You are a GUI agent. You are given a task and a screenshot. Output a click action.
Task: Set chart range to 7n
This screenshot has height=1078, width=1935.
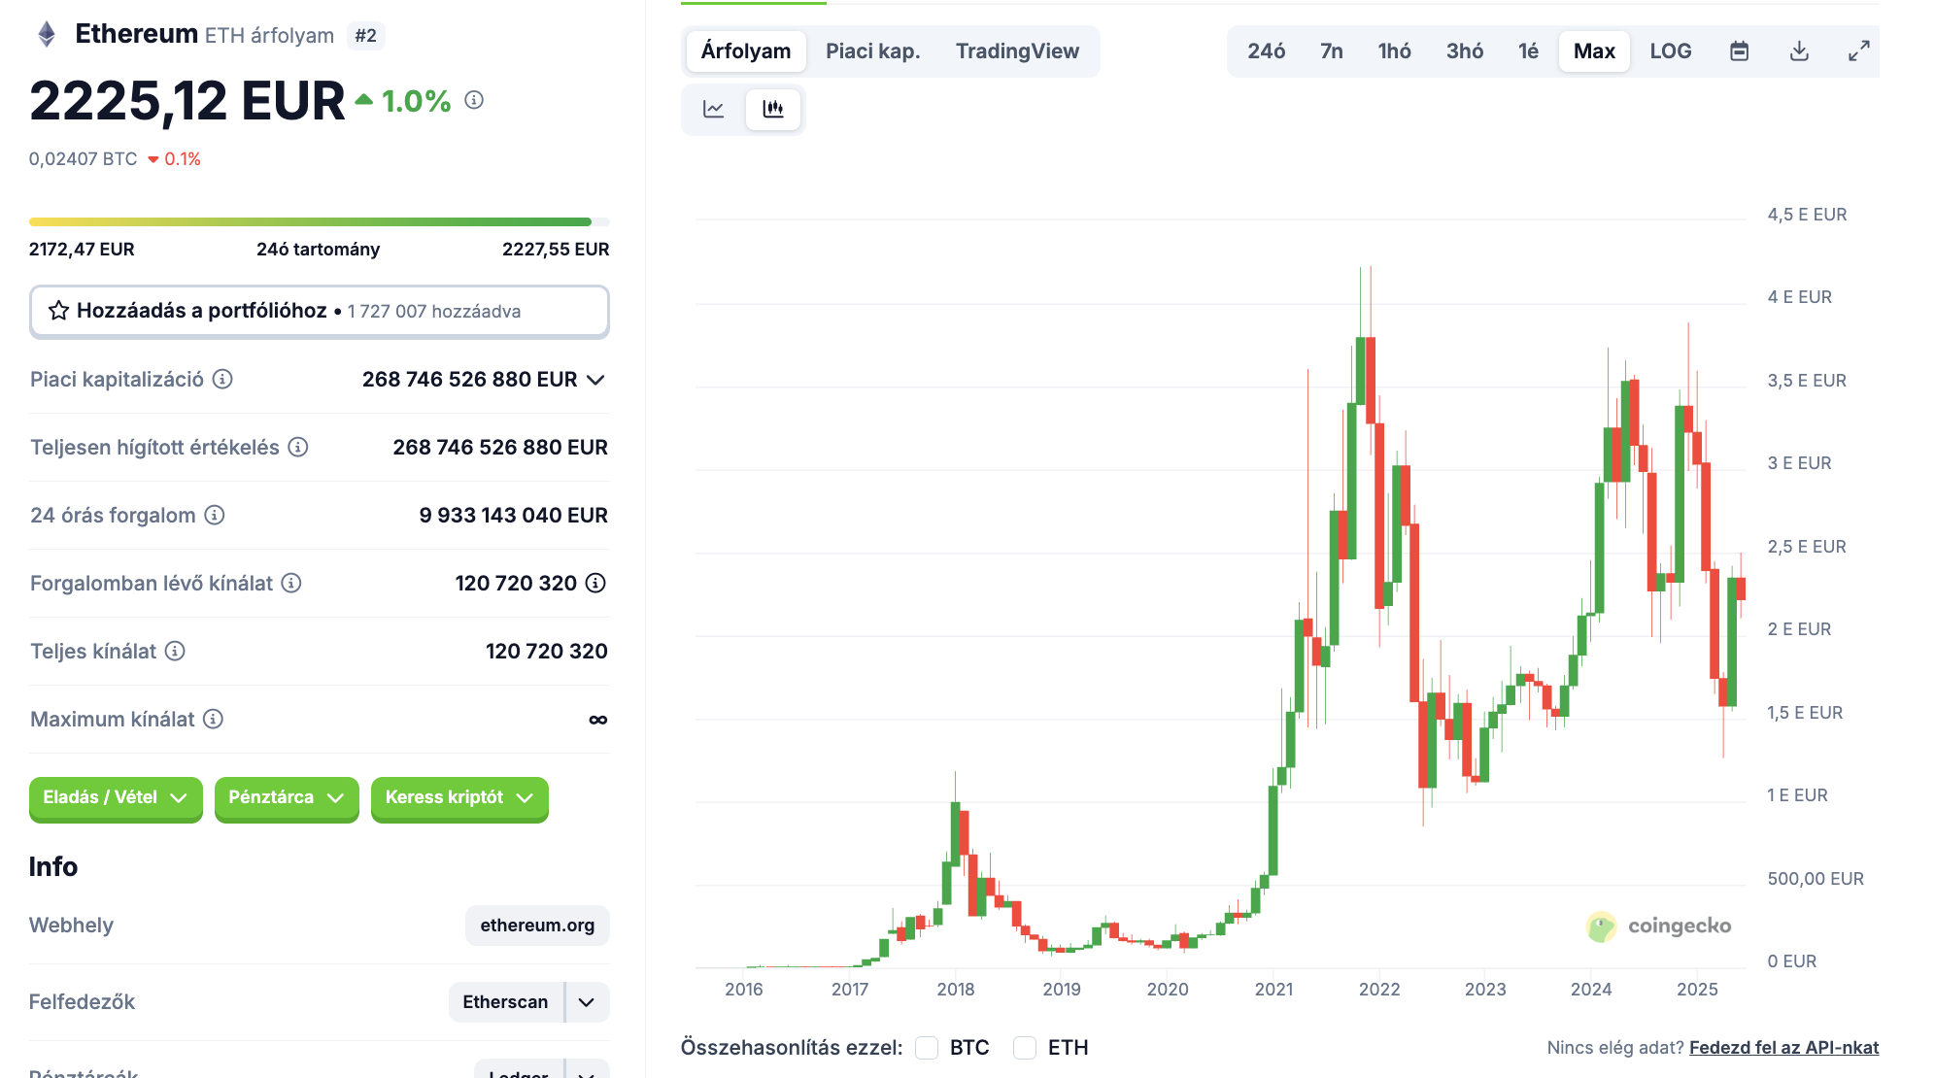1332,51
